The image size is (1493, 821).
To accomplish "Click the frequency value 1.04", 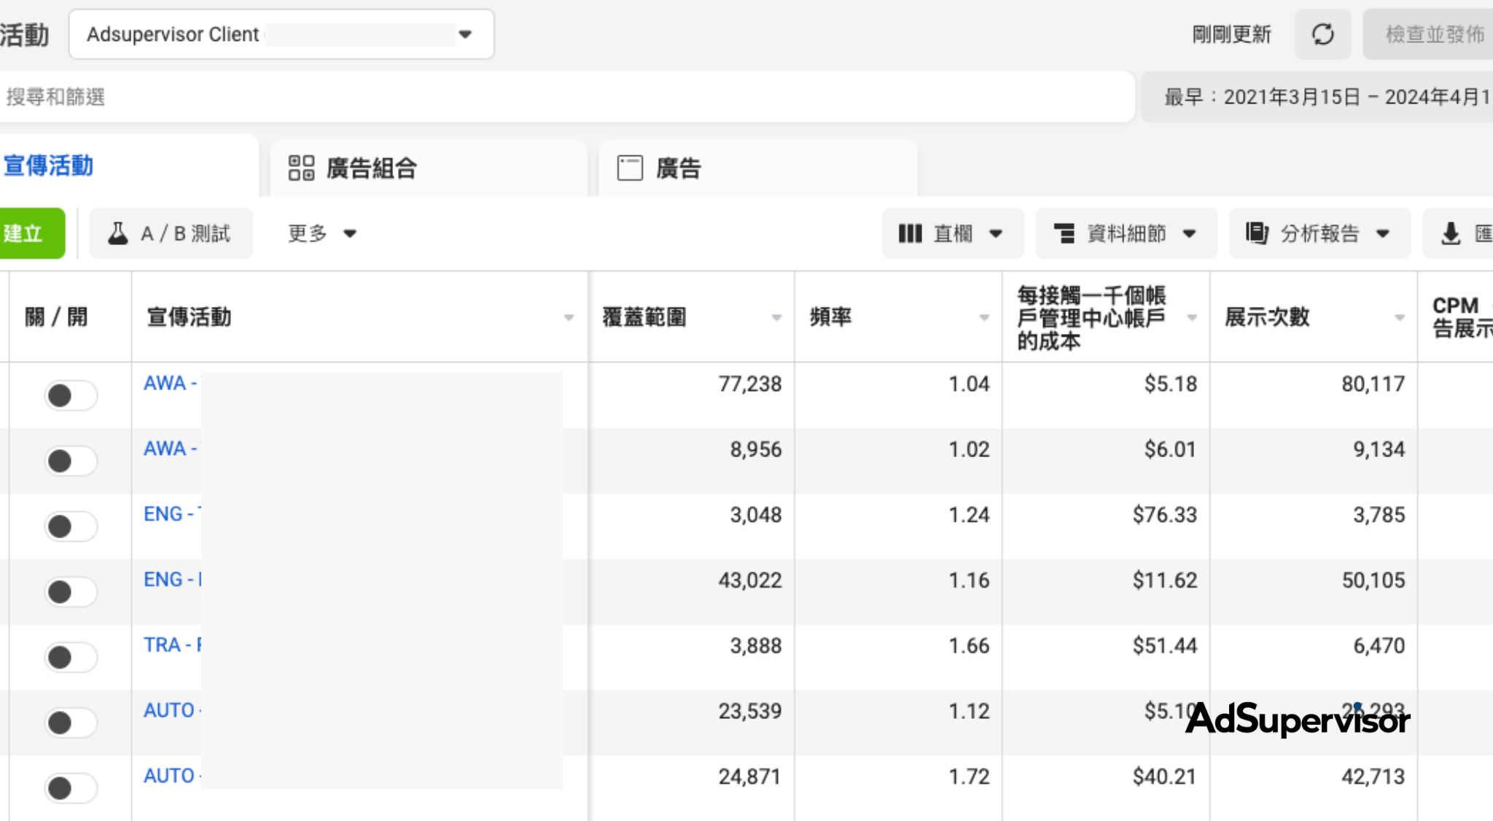I will point(969,384).
